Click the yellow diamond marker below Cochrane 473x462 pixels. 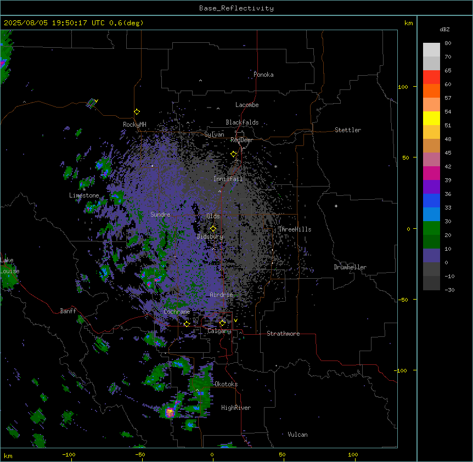[187, 324]
